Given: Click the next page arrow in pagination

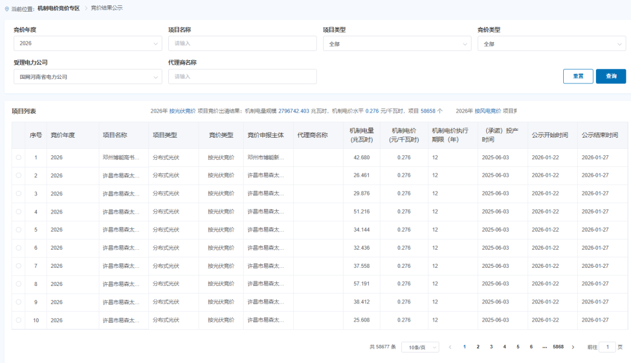Looking at the screenshot, I should [x=571, y=347].
